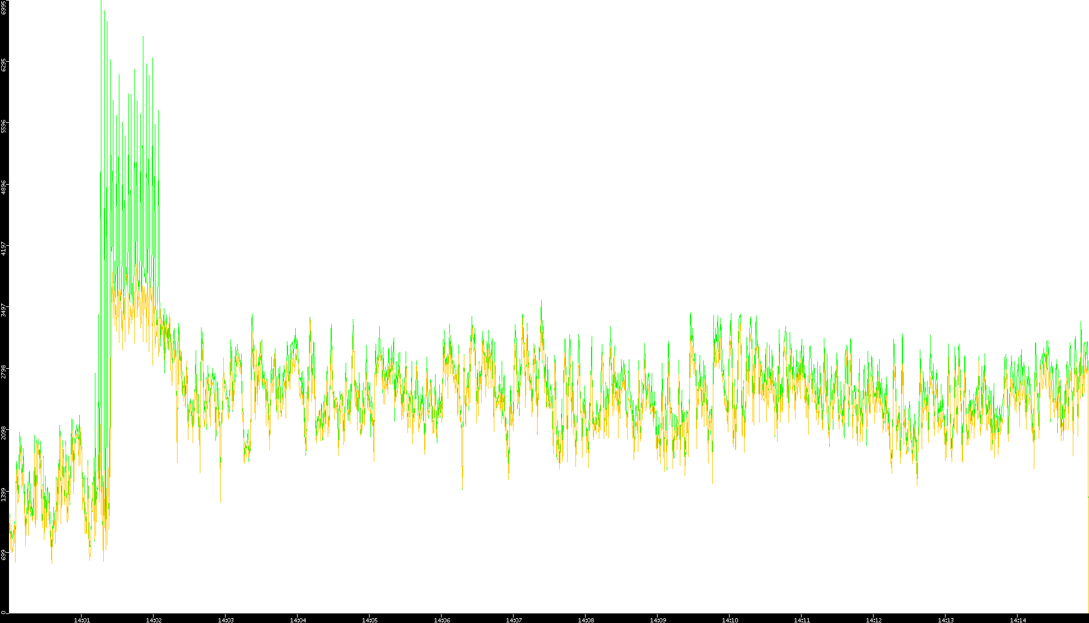This screenshot has width=1089, height=623.
Task: Click the 0 origin label on vertical axis
Action: pos(4,612)
